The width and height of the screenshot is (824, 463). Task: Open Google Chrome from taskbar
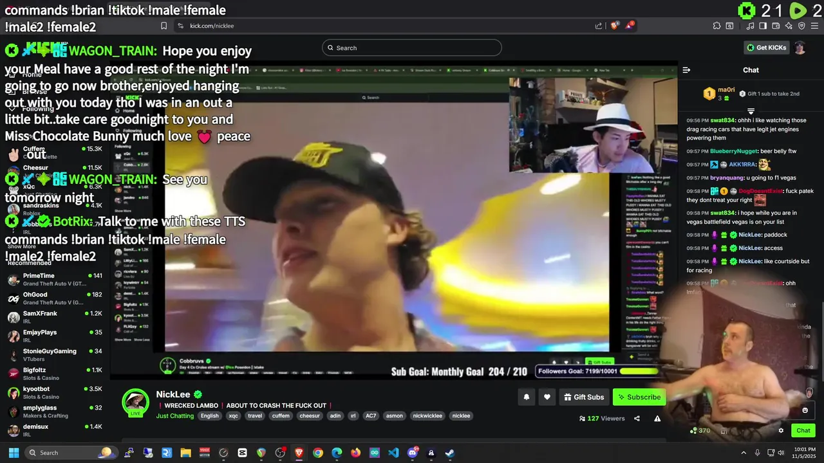coord(318,453)
